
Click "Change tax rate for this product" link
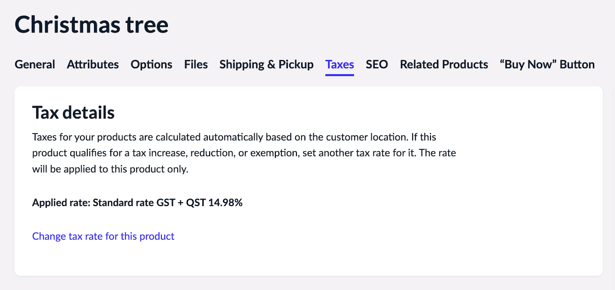(103, 236)
